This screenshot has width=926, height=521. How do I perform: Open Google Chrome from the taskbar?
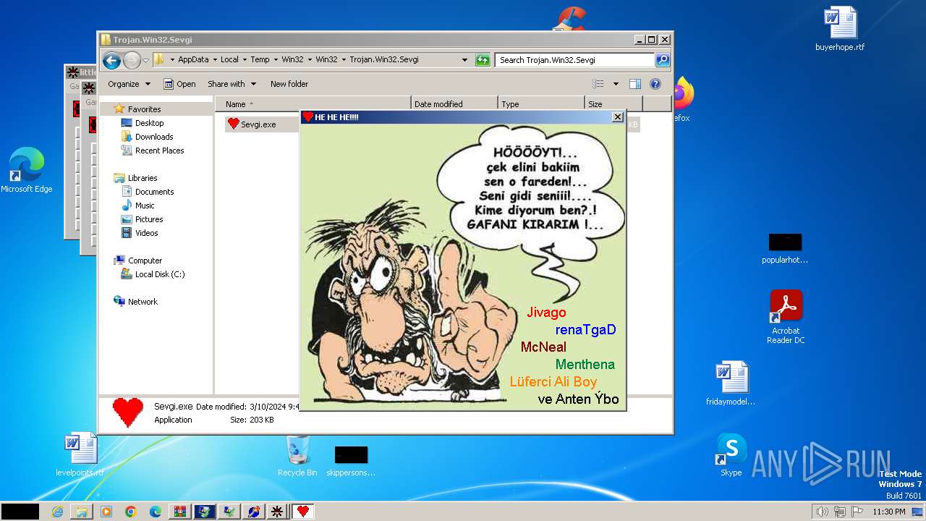pyautogui.click(x=131, y=512)
